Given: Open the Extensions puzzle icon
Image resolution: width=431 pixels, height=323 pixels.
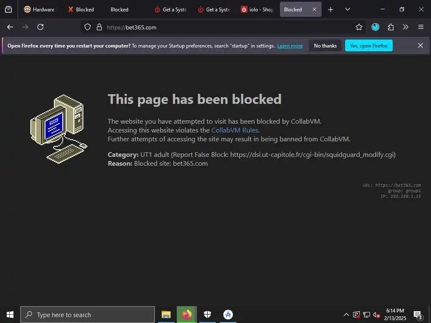Looking at the screenshot, I should [x=391, y=27].
